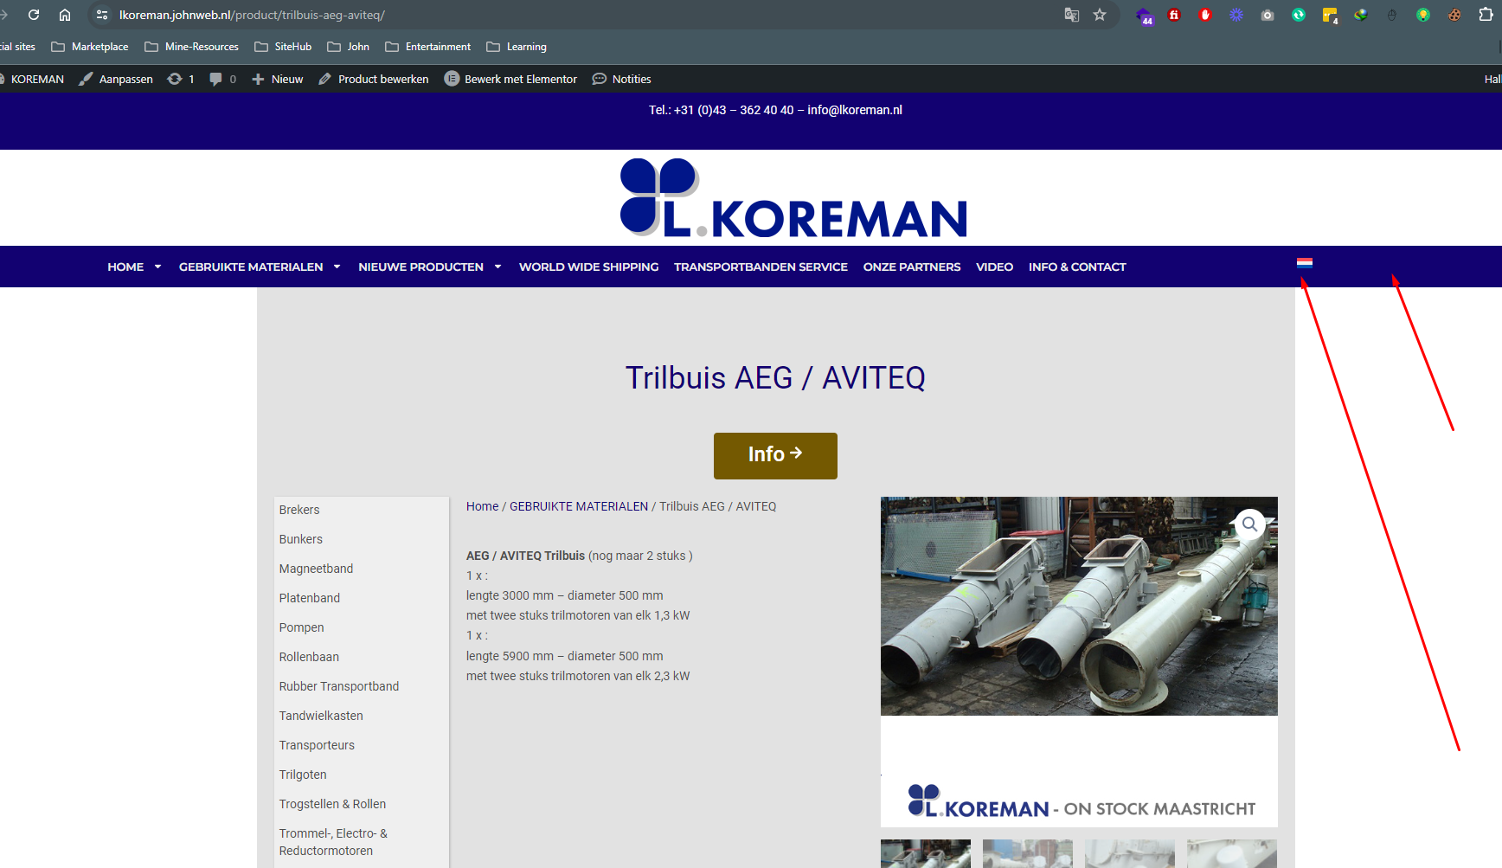This screenshot has width=1502, height=868.
Task: Open the Rubber Transportband category
Action: 339,686
